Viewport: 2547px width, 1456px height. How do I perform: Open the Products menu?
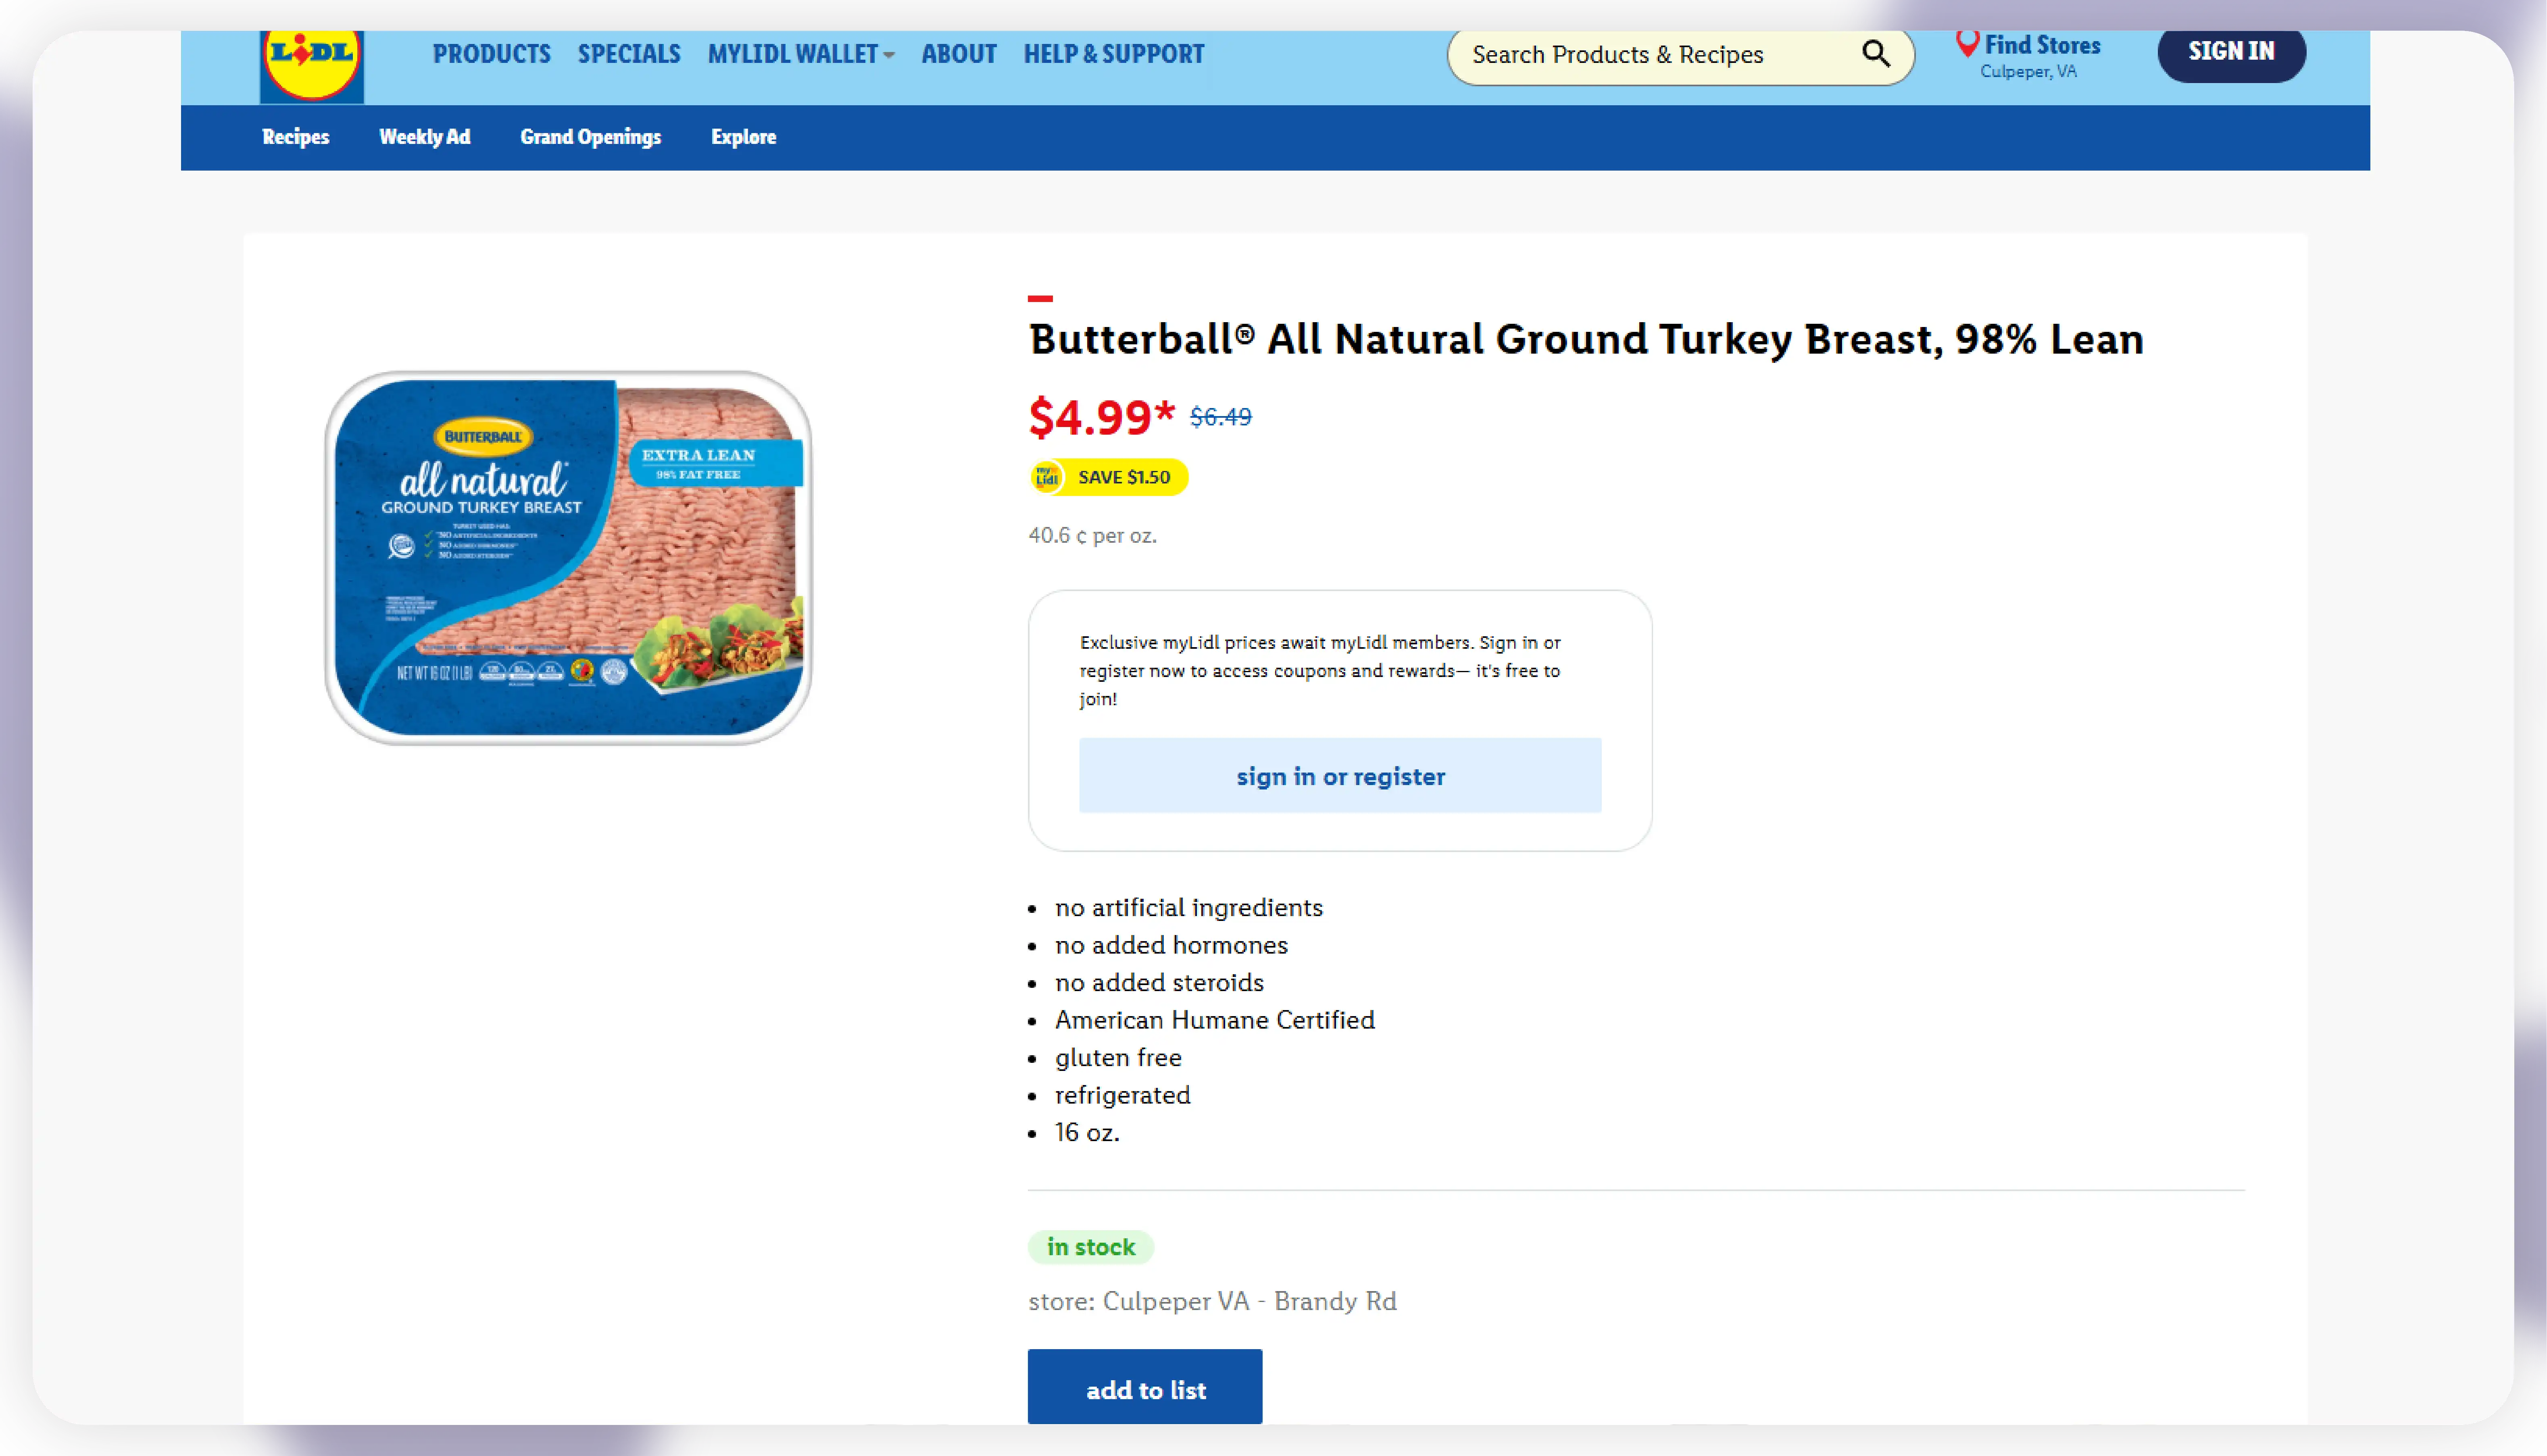coord(491,54)
